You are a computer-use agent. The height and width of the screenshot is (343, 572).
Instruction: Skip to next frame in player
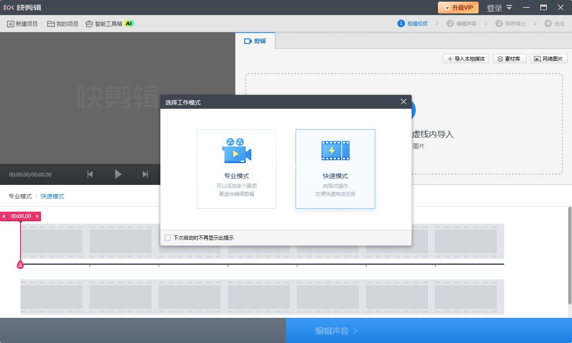[x=145, y=174]
